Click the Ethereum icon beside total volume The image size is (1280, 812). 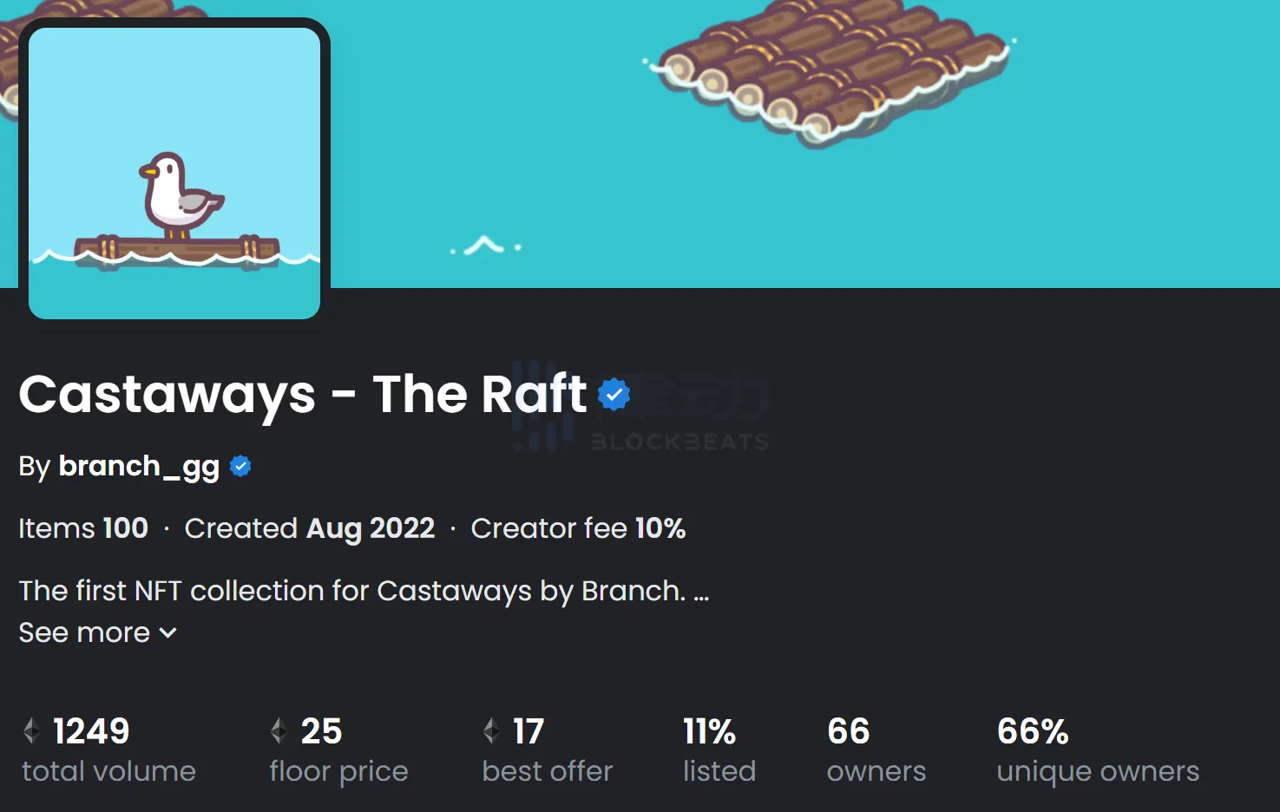[x=32, y=731]
